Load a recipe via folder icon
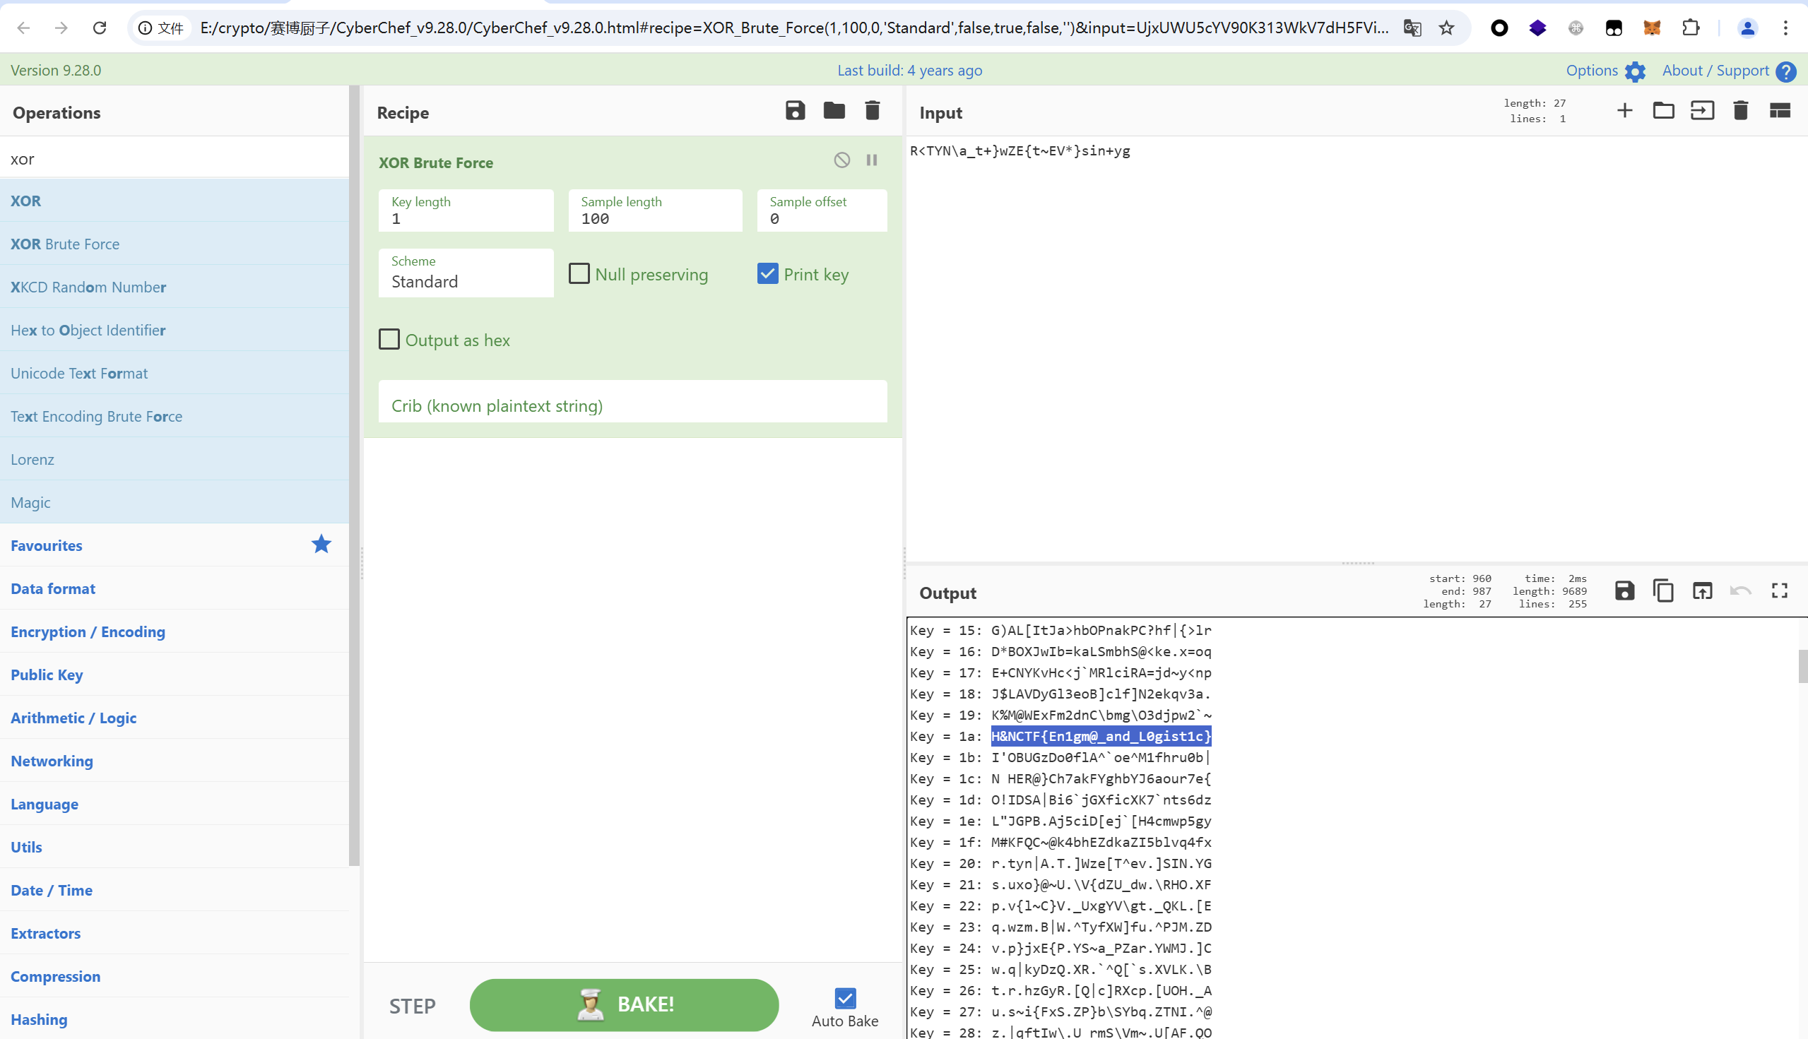Viewport: 1808px width, 1039px height. click(x=834, y=111)
